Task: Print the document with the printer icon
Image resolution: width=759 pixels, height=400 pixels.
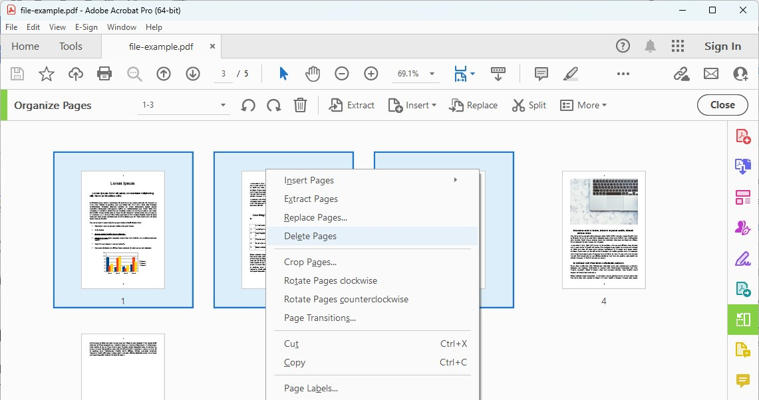Action: pos(104,74)
